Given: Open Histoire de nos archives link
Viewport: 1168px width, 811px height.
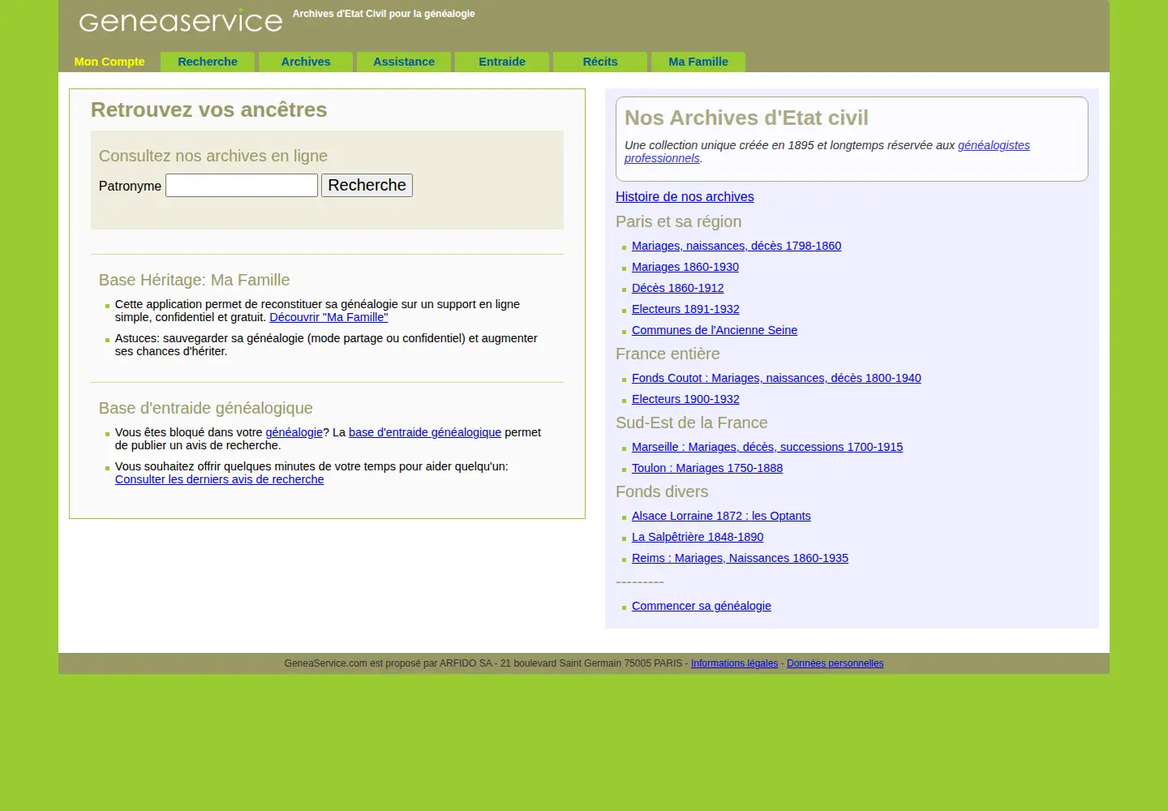Looking at the screenshot, I should (685, 197).
